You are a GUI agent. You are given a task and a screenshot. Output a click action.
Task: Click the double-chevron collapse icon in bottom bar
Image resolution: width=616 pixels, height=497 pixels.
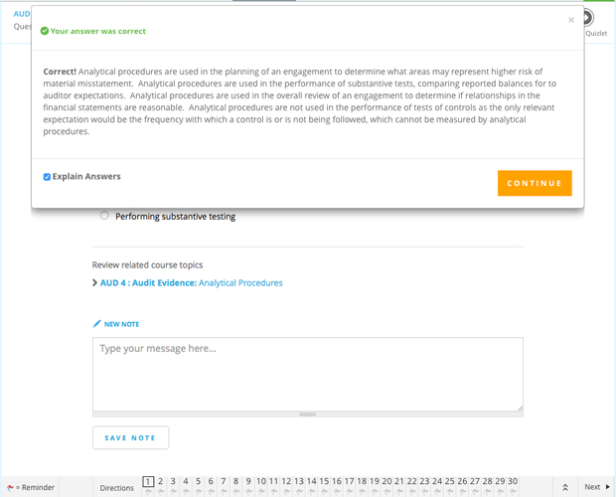pos(565,487)
